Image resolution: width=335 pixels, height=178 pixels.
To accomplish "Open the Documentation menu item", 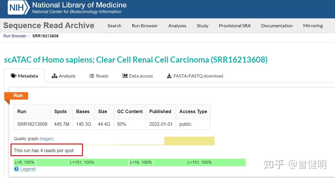I will (x=277, y=26).
